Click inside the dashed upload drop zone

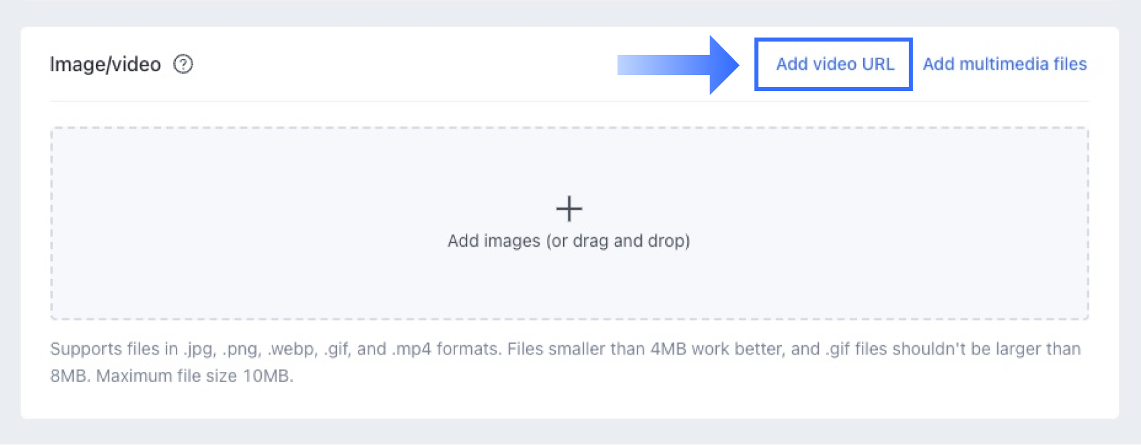[569, 223]
